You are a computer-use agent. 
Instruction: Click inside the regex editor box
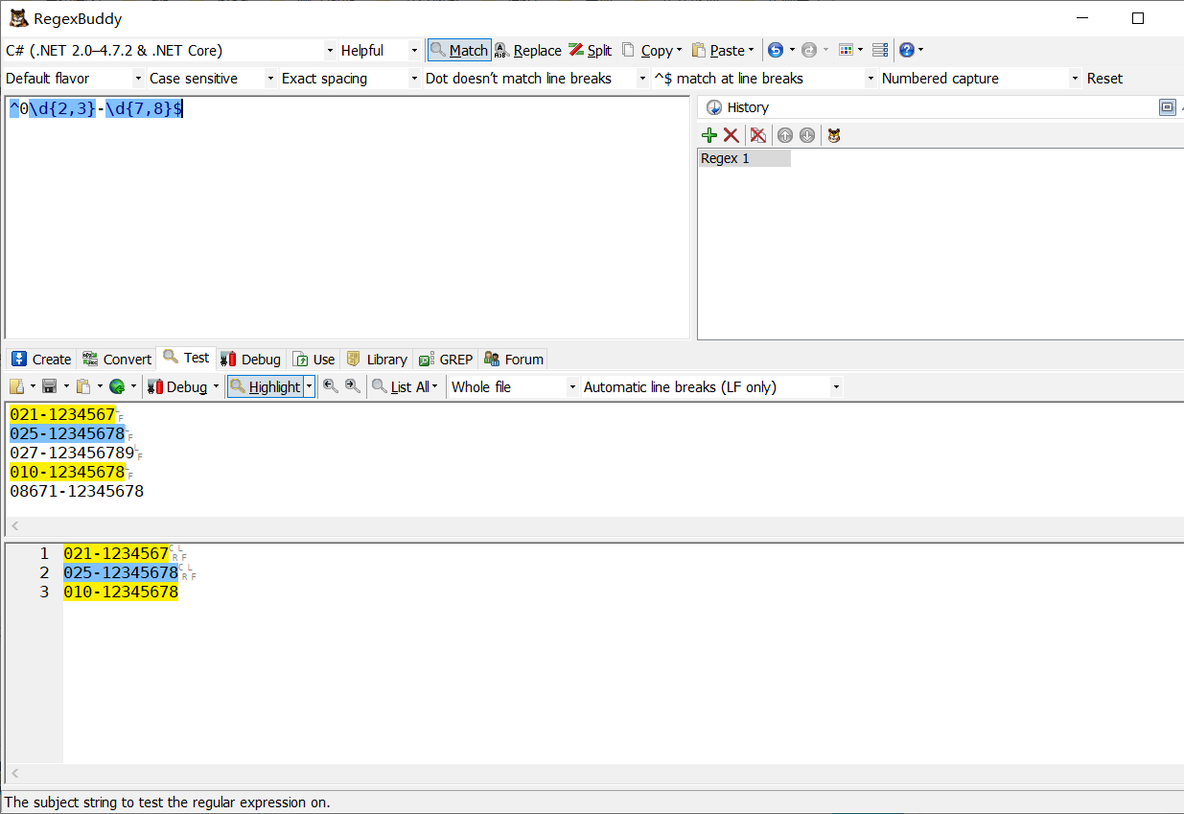[347, 218]
